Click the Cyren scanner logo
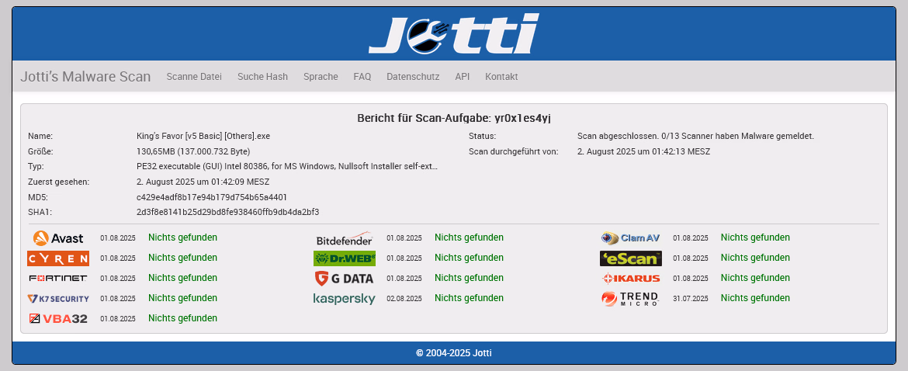The image size is (908, 371). pos(58,258)
